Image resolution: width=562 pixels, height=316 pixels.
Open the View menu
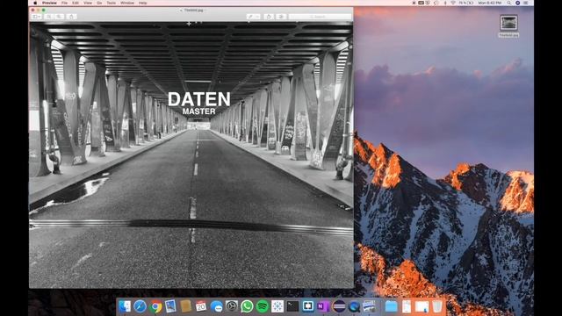[x=88, y=3]
